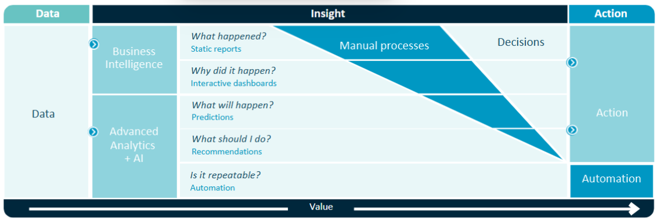The width and height of the screenshot is (660, 223).
Task: Open the Predictions link
Action: click(212, 117)
